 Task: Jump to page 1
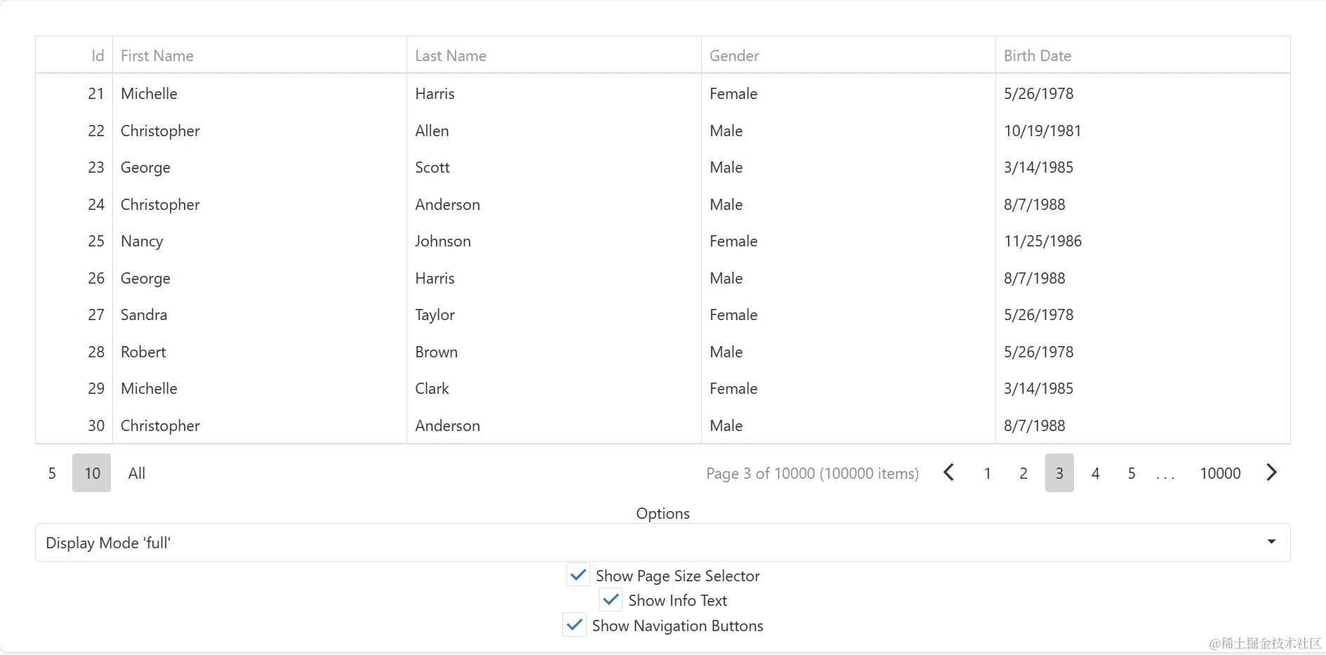point(988,473)
